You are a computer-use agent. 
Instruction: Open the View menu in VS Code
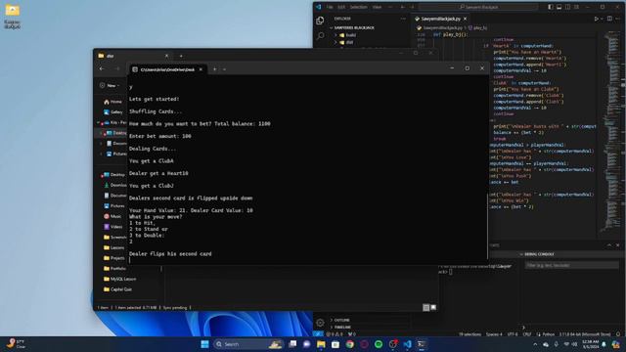[377, 7]
